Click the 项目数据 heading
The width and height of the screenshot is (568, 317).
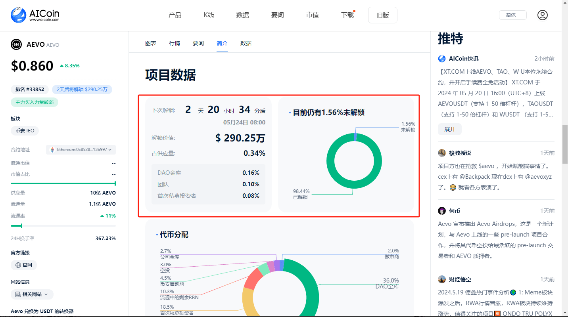point(171,75)
